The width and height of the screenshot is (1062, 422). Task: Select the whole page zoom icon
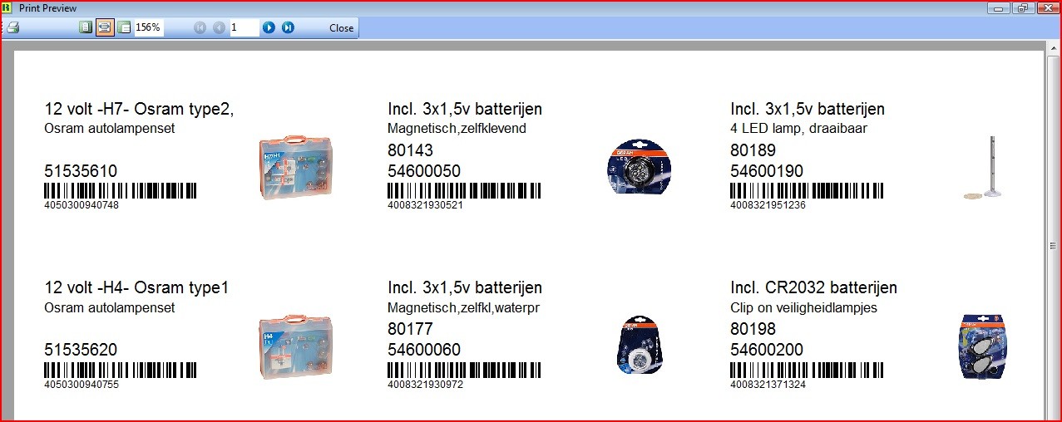pos(86,27)
